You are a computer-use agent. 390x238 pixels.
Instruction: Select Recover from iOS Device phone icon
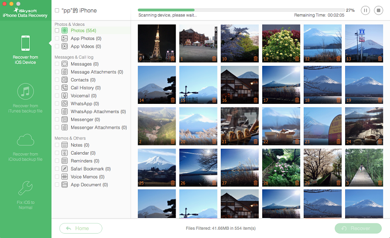pyautogui.click(x=25, y=43)
